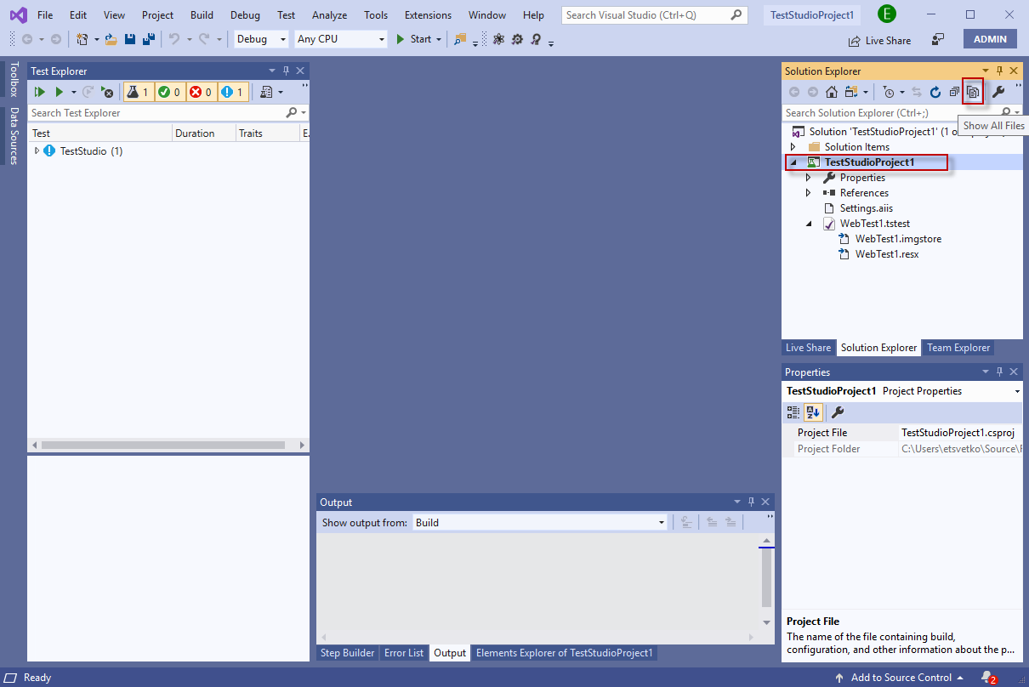1029x687 pixels.
Task: Click the Save All icon
Action: [x=149, y=39]
